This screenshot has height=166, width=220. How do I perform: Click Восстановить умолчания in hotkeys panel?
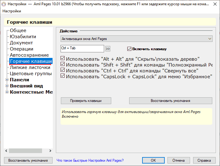coord(171,101)
